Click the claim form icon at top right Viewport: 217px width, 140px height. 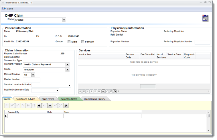pyautogui.click(x=205, y=18)
